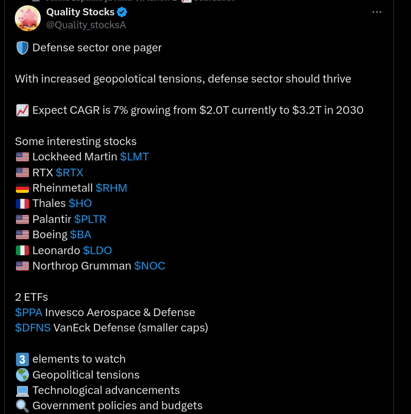Image resolution: width=411 pixels, height=414 pixels.
Task: Click the $RHM cashtag
Action: click(111, 188)
